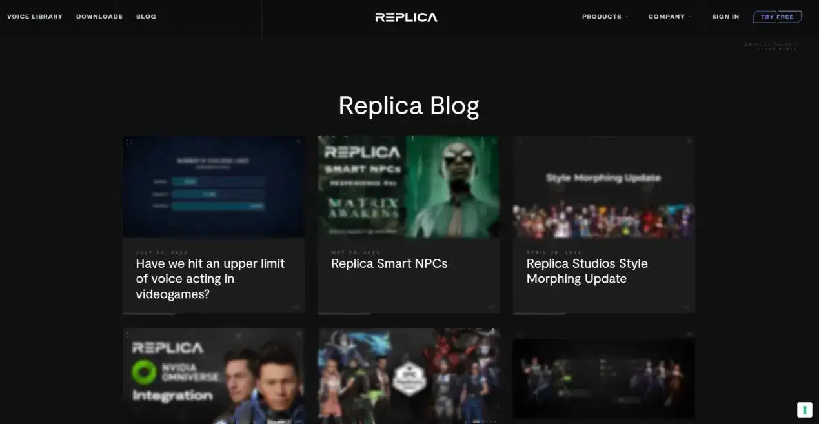Open the Blog nav link
This screenshot has height=424, width=819.
(146, 17)
